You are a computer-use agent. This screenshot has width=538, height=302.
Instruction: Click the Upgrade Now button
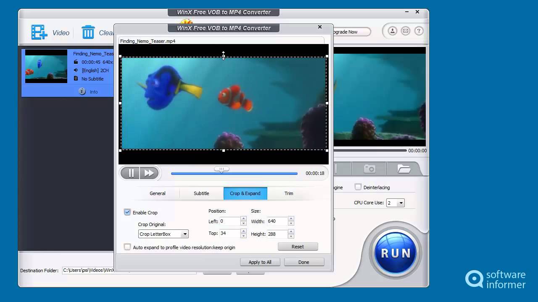point(351,32)
